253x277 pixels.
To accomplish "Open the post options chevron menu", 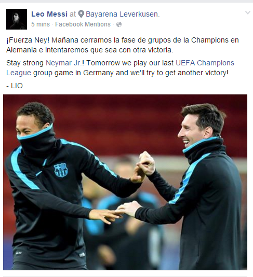I will [x=248, y=12].
